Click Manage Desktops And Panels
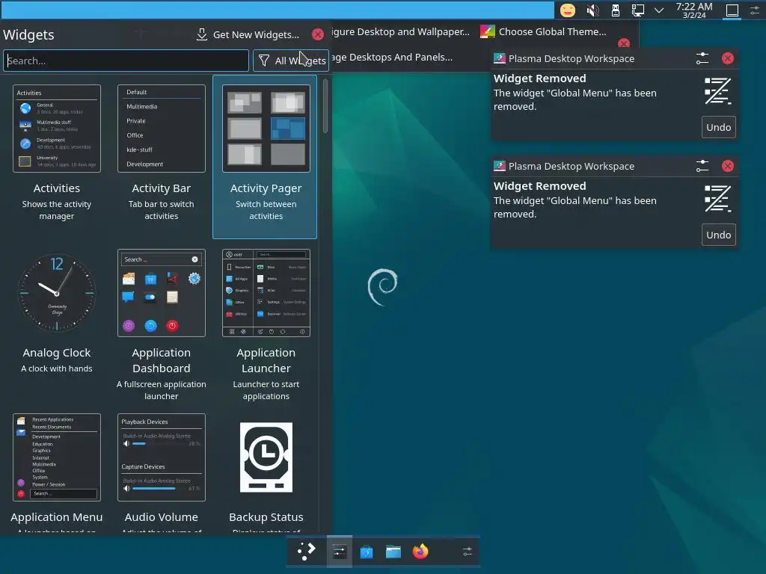Viewport: 766px width, 574px height. [x=392, y=57]
